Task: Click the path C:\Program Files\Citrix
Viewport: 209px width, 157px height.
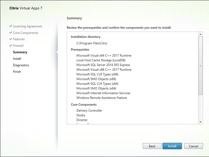Action: click(92, 43)
